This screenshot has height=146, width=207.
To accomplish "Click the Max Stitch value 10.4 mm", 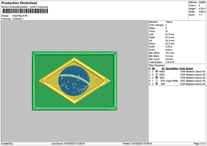I will click(x=170, y=53).
